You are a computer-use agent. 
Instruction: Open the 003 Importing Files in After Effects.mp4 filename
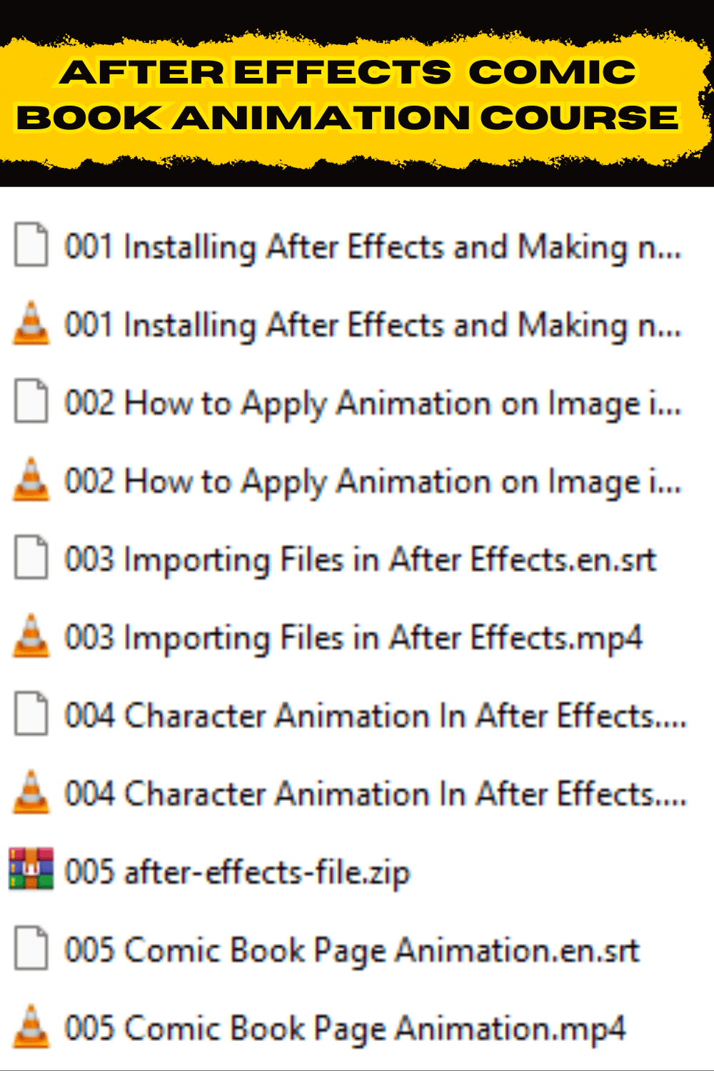pyautogui.click(x=354, y=638)
